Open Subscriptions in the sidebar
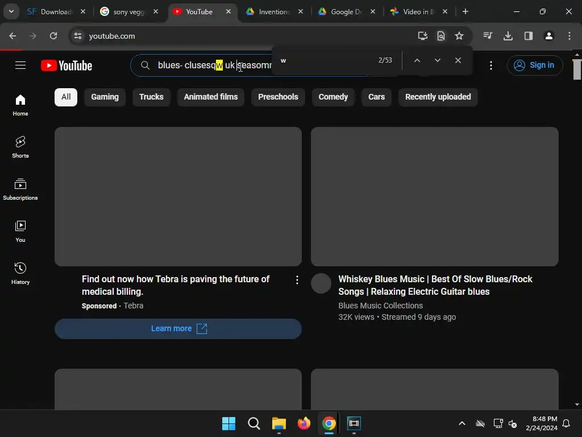The image size is (582, 437). (20, 189)
